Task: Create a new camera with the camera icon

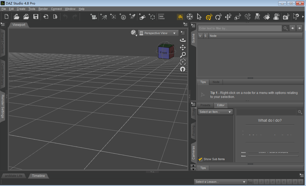Action: [x=94, y=17]
